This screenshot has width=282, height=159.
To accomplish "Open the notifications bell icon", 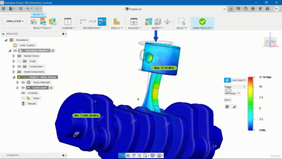I will pyautogui.click(x=260, y=9).
